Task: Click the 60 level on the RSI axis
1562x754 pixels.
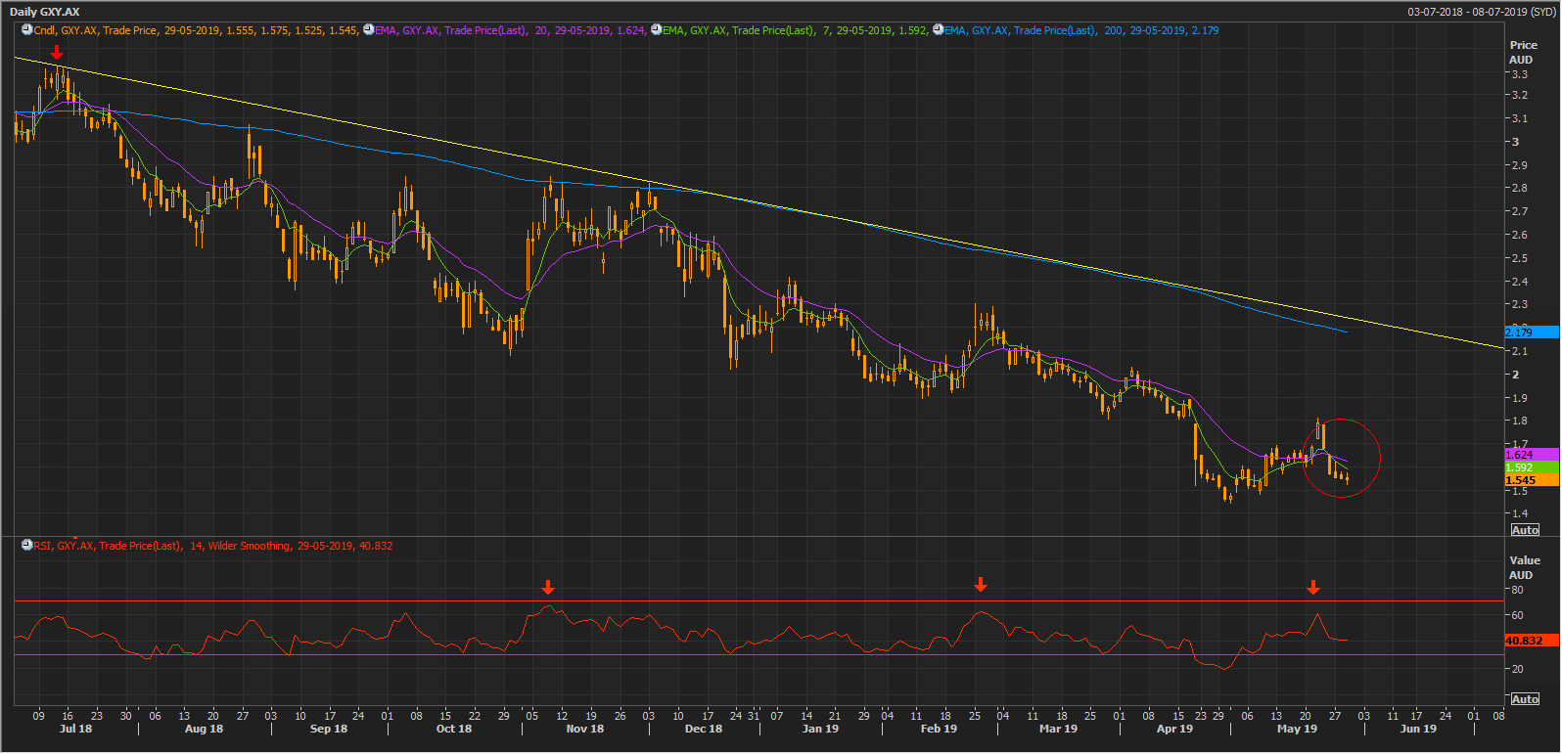Action: click(1517, 615)
